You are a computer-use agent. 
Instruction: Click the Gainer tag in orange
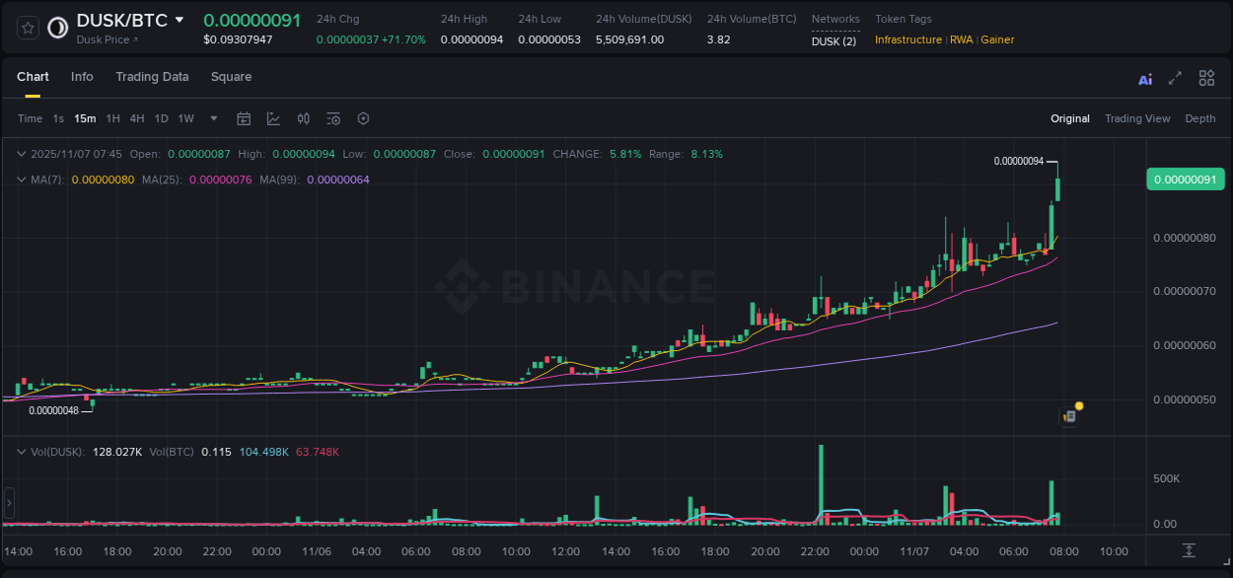(x=996, y=39)
